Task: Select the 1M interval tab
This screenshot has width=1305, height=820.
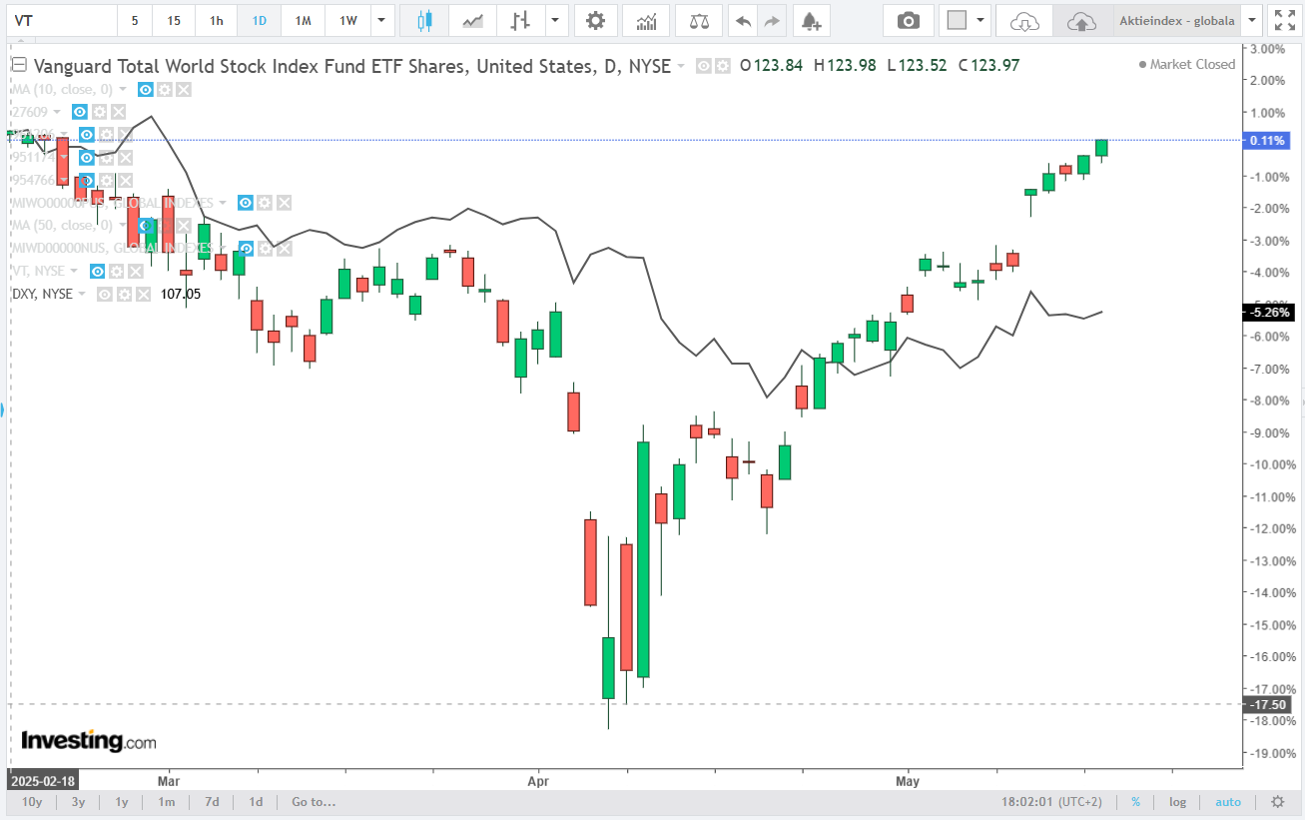Action: tap(304, 20)
